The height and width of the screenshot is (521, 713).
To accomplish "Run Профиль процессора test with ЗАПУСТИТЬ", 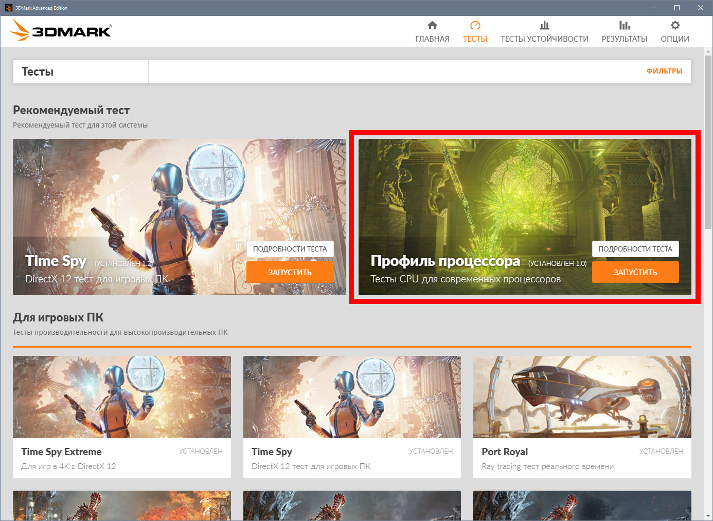I will tap(635, 272).
